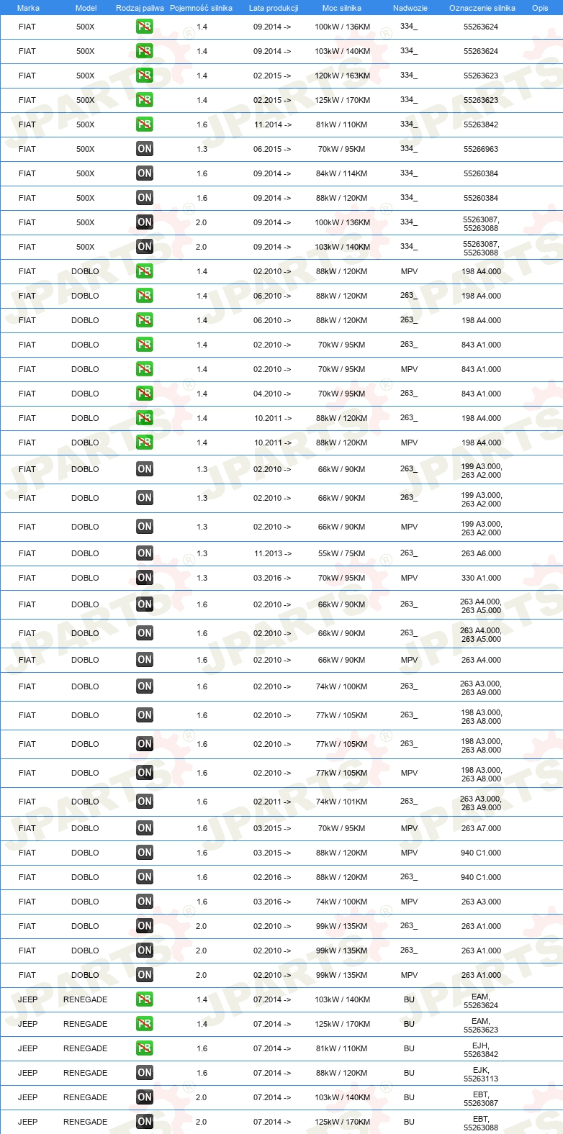The width and height of the screenshot is (563, 1134).
Task: Click the Moc silnika column header
Action: coord(342,8)
